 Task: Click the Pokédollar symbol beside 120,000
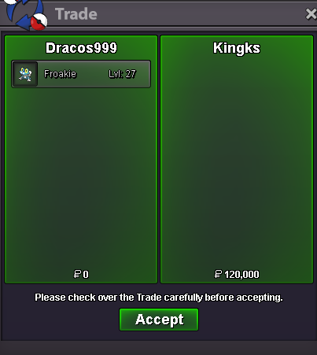click(218, 274)
